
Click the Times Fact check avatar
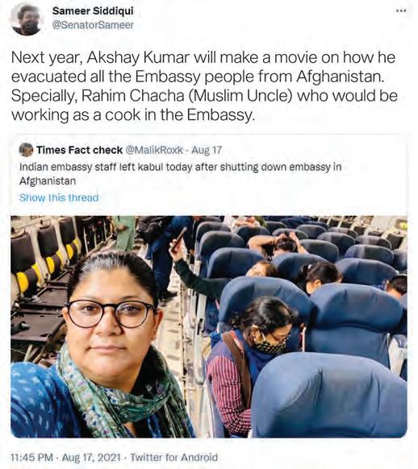point(26,150)
